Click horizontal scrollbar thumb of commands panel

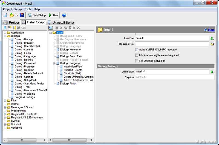coord(22,140)
